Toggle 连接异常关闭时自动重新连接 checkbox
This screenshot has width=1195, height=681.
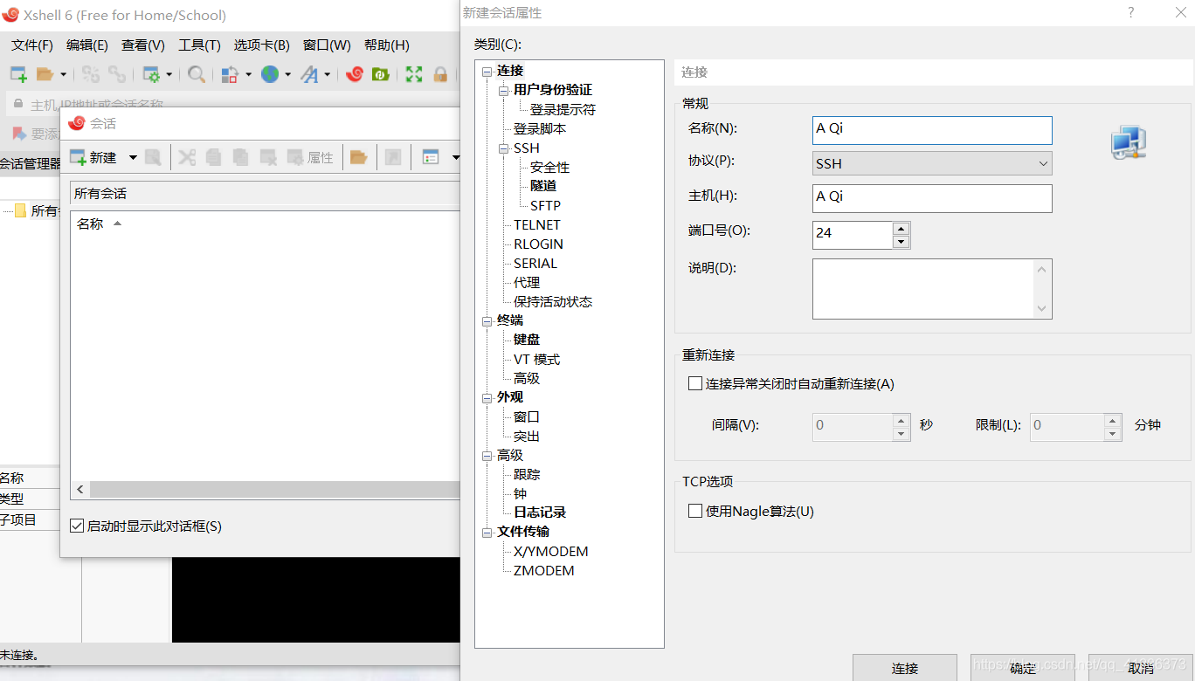tap(695, 383)
